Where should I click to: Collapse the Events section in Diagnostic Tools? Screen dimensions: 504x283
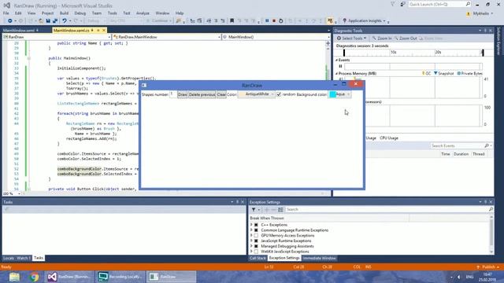point(336,60)
